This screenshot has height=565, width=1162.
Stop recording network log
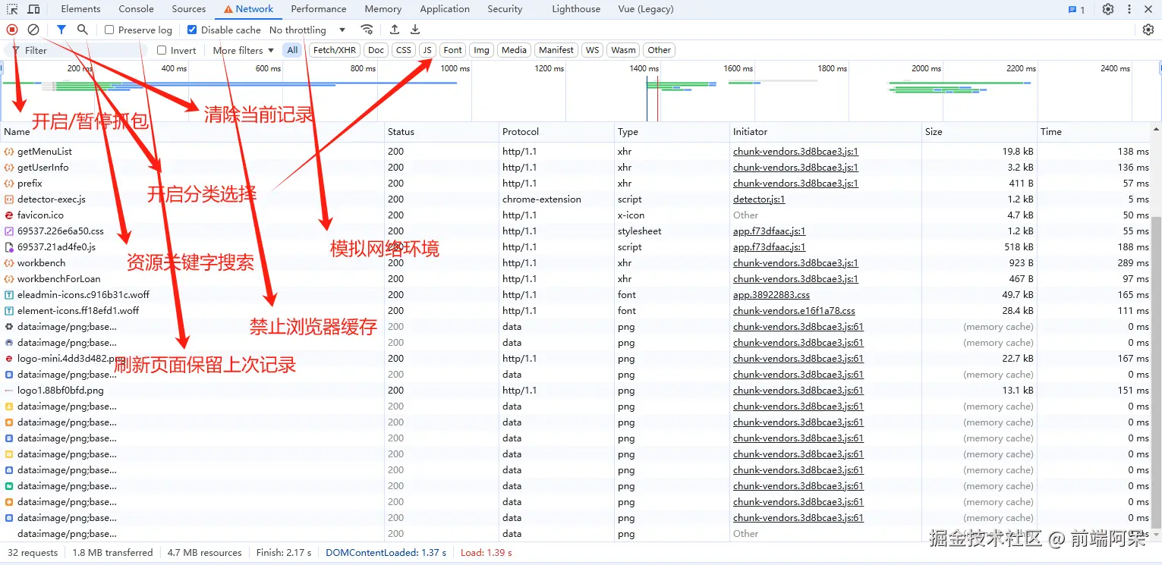[x=12, y=30]
